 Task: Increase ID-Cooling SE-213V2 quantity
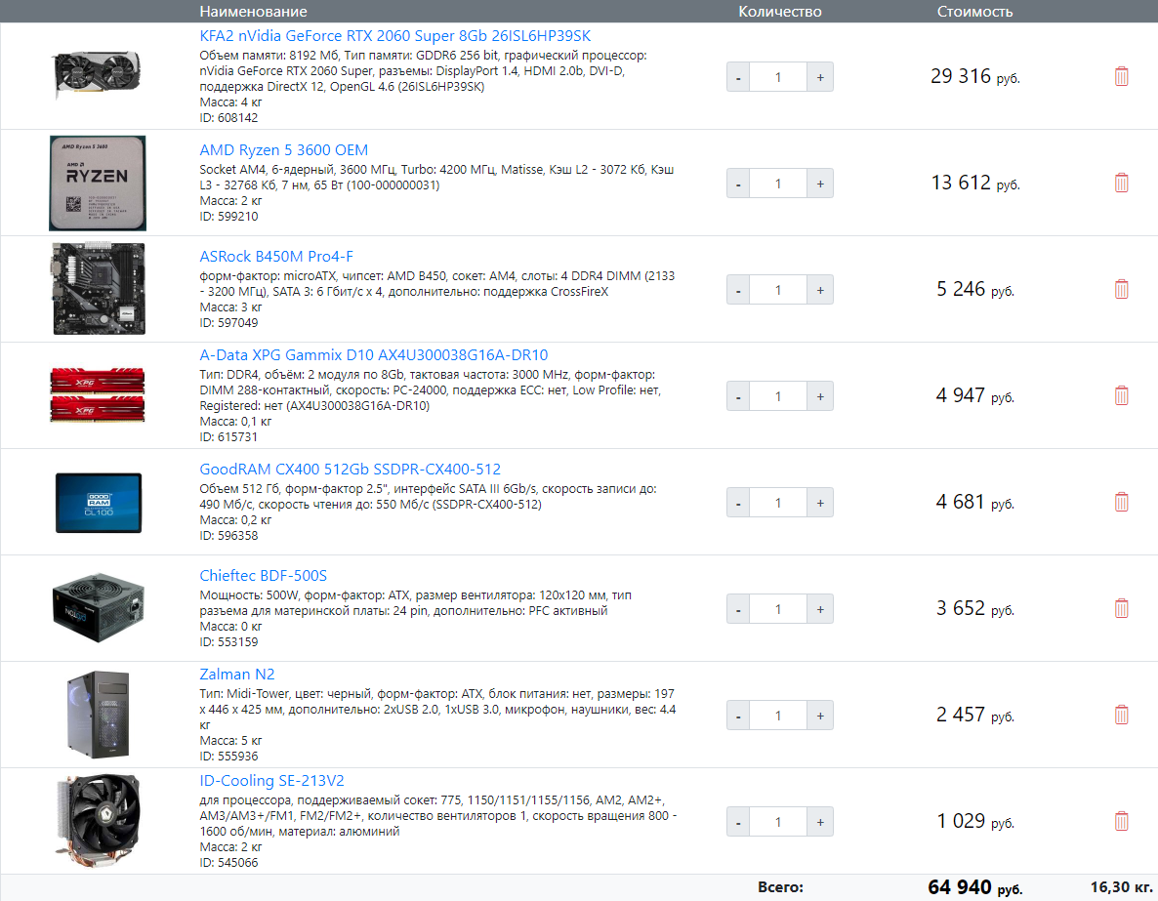(x=820, y=821)
